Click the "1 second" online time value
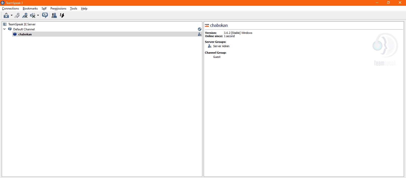Image resolution: width=406 pixels, height=178 pixels. pos(229,36)
